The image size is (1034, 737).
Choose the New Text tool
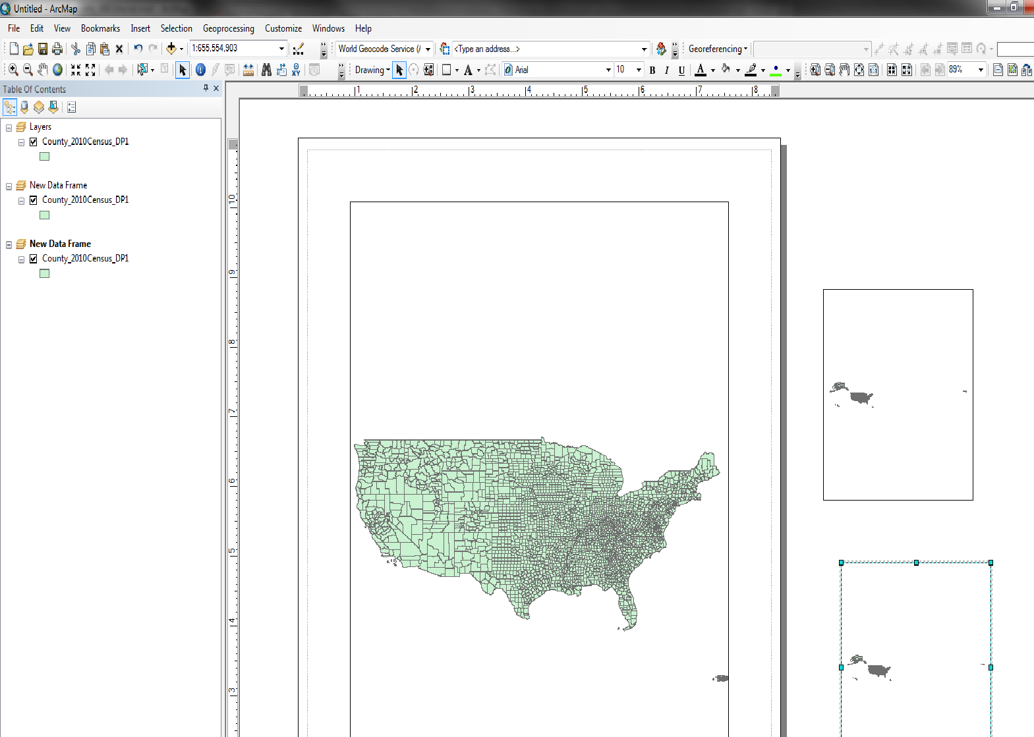(468, 70)
